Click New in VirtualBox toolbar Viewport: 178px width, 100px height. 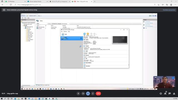pos(85,34)
